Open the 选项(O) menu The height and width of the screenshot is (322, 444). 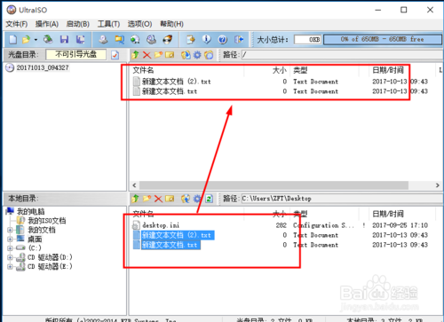139,24
